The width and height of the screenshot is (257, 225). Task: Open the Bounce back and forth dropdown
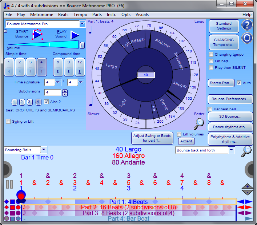click(x=231, y=150)
